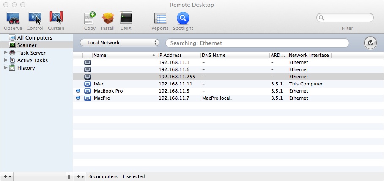The width and height of the screenshot is (384, 181).
Task: Select All Computers in the sidebar
Action: click(35, 38)
